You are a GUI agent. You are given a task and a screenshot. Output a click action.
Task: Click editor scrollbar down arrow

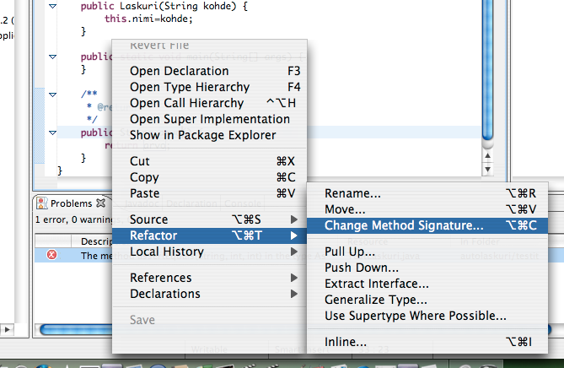click(x=487, y=170)
